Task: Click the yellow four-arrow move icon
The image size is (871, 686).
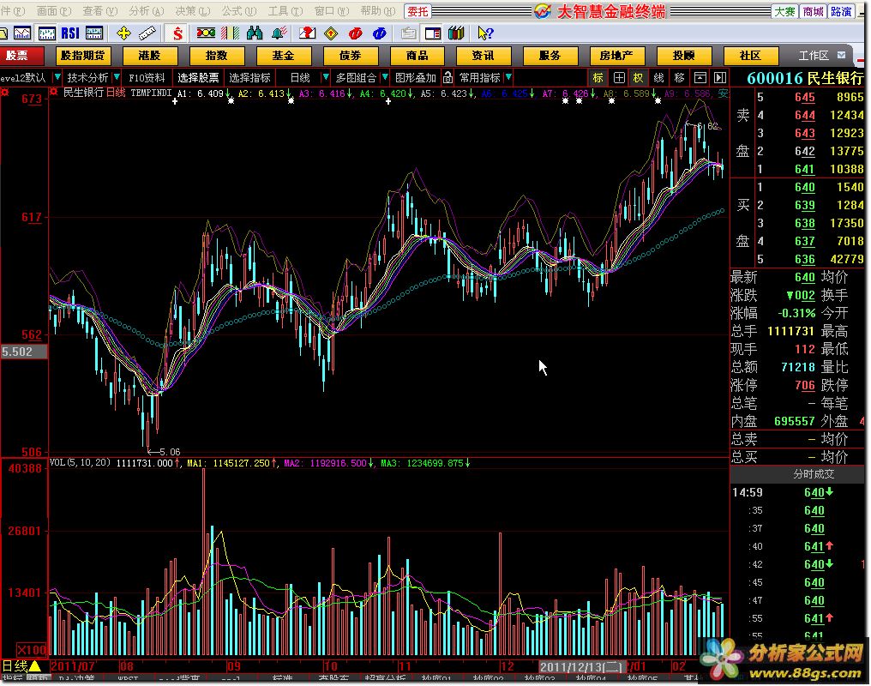Action: coord(123,33)
